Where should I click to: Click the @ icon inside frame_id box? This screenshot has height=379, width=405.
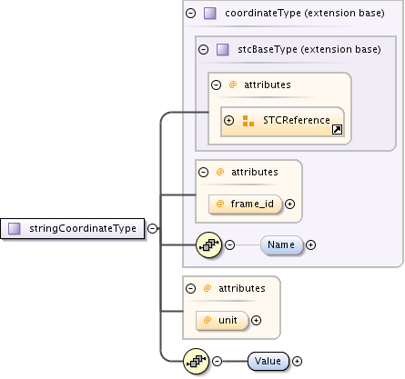point(220,204)
